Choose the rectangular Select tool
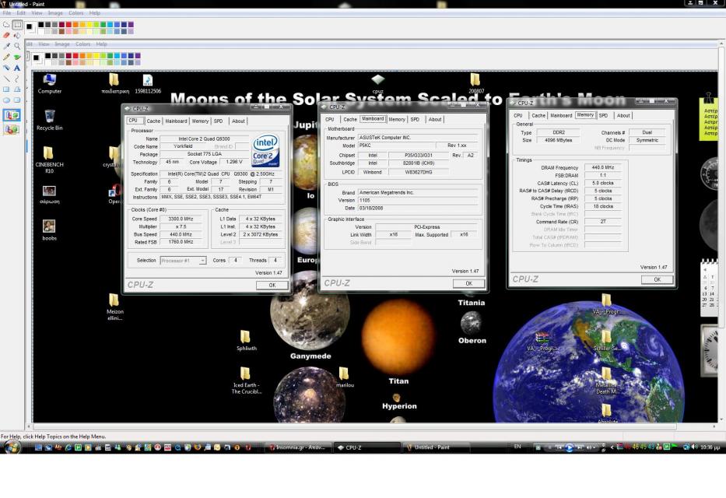Image resolution: width=726 pixels, height=498 pixels. pos(17,25)
